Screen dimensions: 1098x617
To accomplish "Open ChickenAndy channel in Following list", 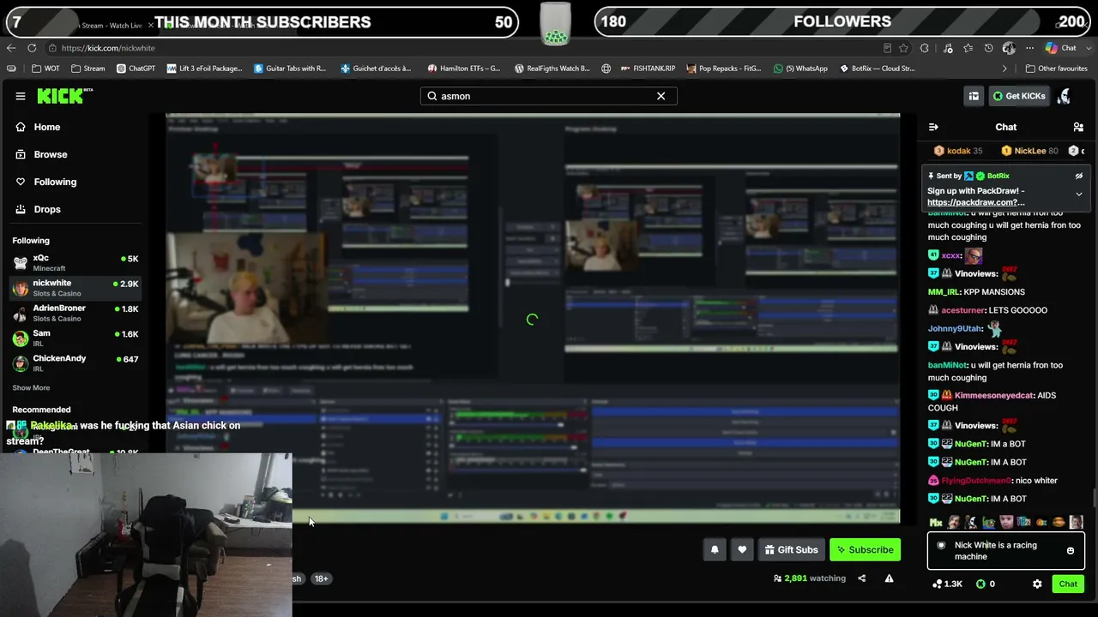I will tap(75, 362).
